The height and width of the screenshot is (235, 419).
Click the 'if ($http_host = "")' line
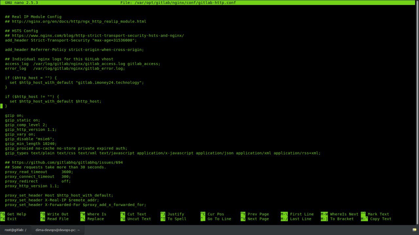pyautogui.click(x=31, y=78)
